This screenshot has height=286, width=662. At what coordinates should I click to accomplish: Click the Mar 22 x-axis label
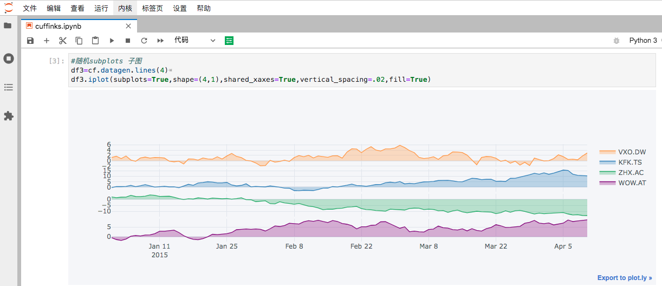coord(496,246)
